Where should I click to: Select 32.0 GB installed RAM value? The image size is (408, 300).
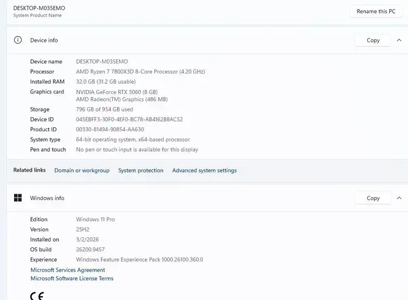pos(105,82)
